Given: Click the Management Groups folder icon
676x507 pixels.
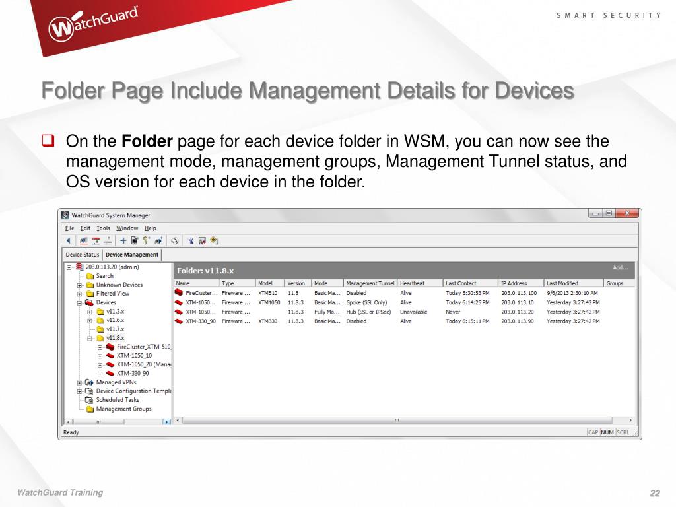Looking at the screenshot, I should pyautogui.click(x=90, y=409).
